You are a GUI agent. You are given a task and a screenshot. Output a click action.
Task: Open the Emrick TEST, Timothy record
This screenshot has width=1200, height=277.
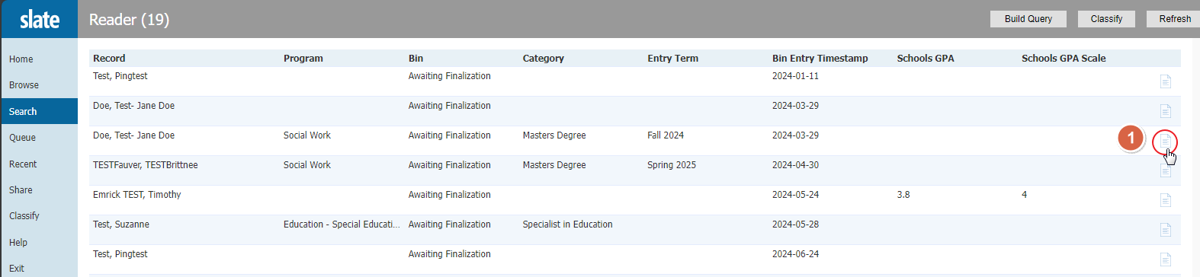coord(137,195)
